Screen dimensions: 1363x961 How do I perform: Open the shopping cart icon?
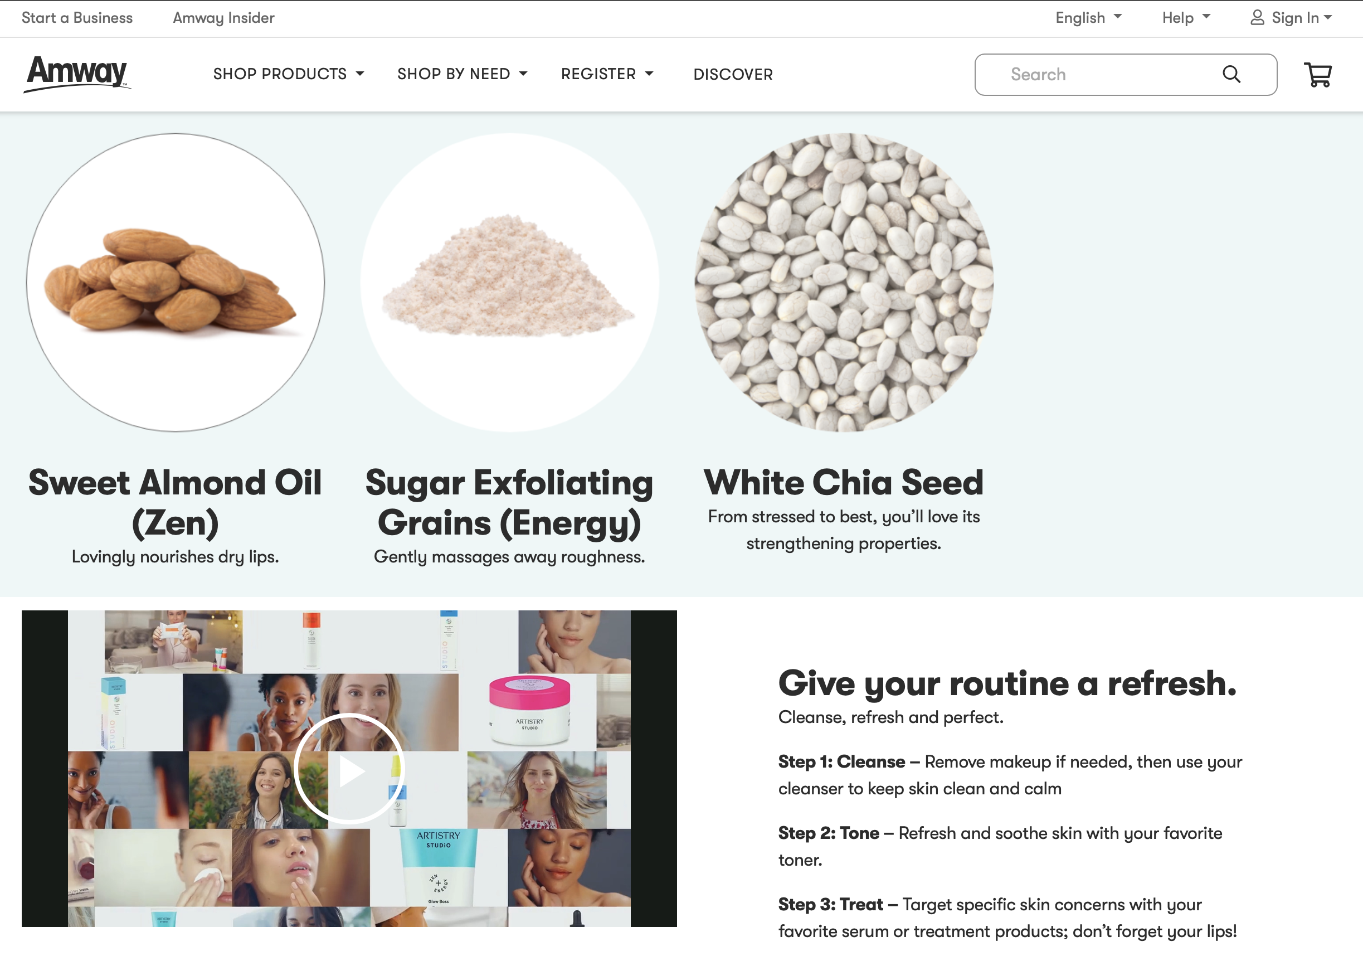1318,75
